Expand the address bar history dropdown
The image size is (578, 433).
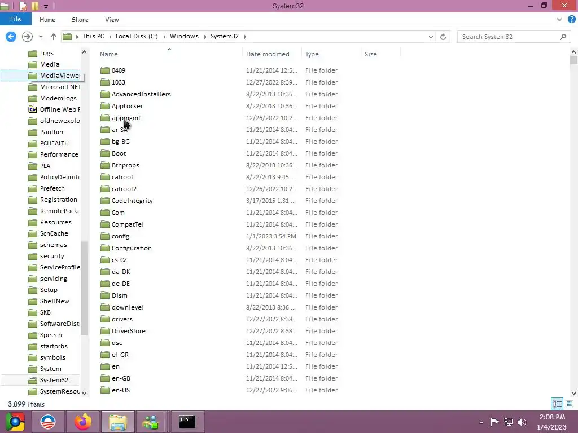point(431,37)
